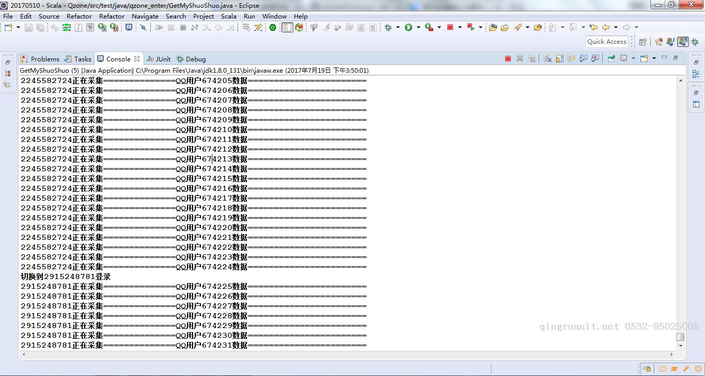Close the Console tab
Screen dimensions: 705x376
137,59
